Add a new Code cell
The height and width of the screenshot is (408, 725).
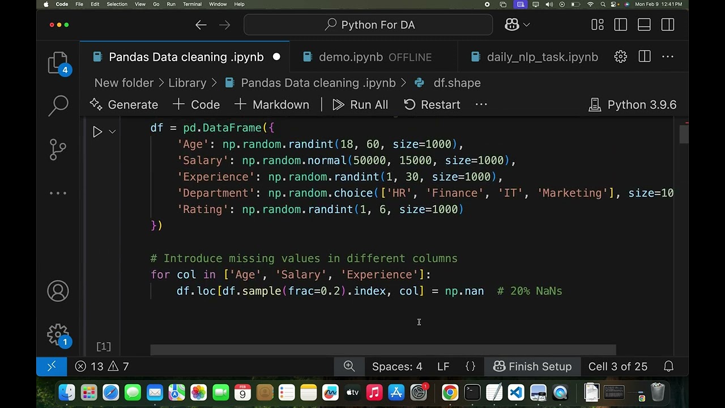196,105
